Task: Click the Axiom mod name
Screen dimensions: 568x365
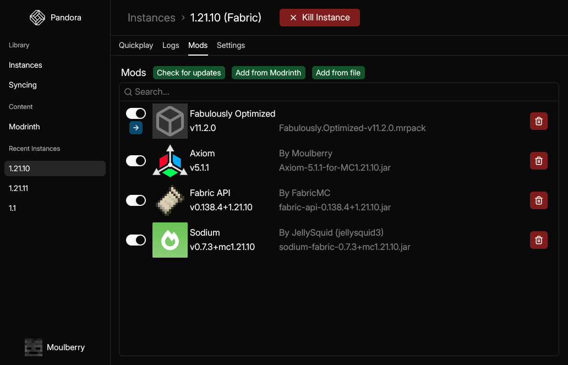Action: click(202, 153)
